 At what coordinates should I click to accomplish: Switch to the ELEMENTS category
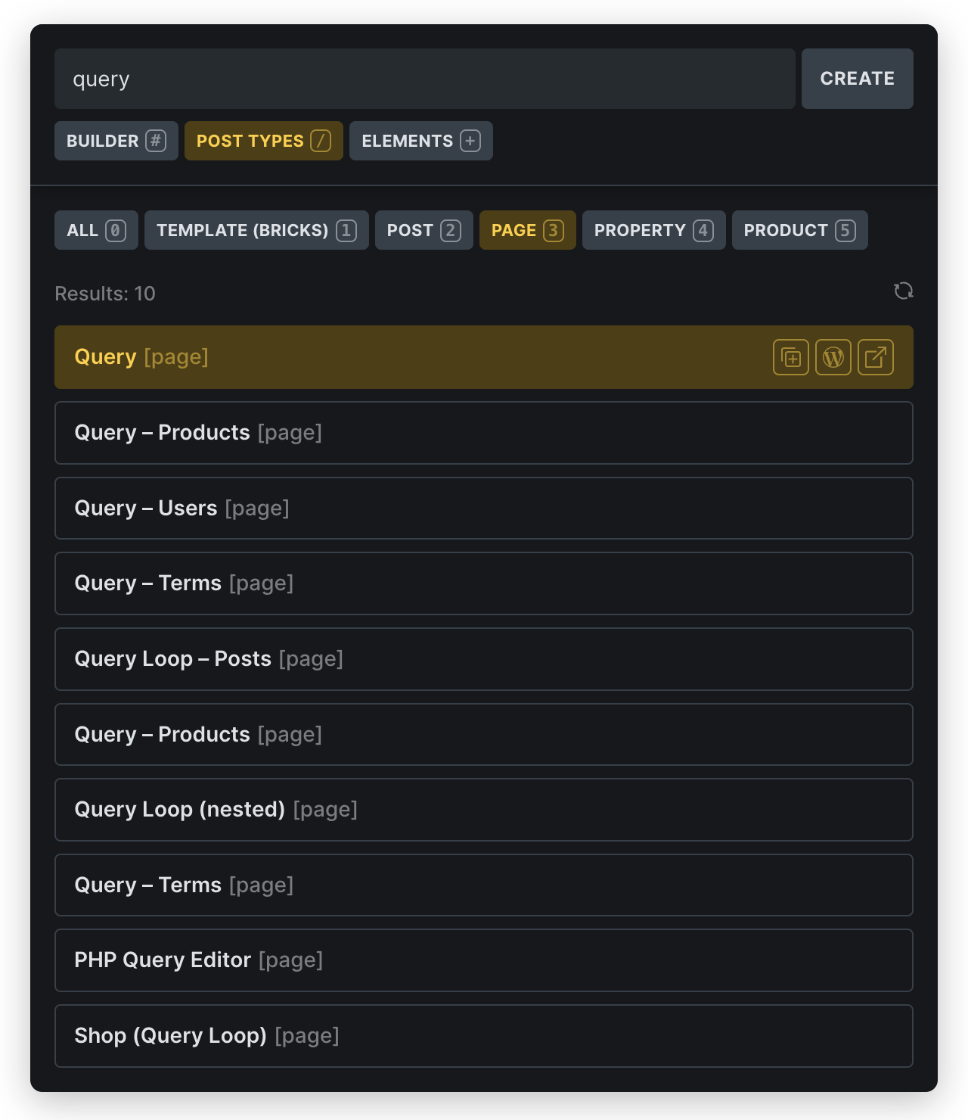point(420,141)
